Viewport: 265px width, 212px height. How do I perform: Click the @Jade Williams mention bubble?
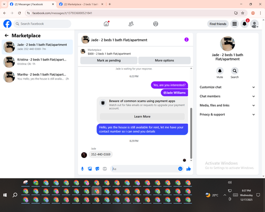click(x=174, y=93)
